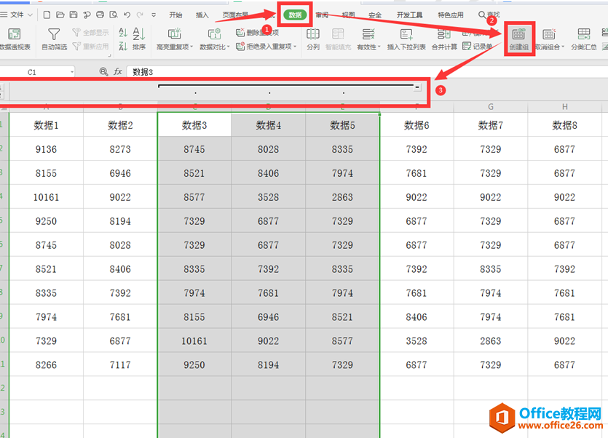
Task: Select column G header
Action: click(x=491, y=107)
